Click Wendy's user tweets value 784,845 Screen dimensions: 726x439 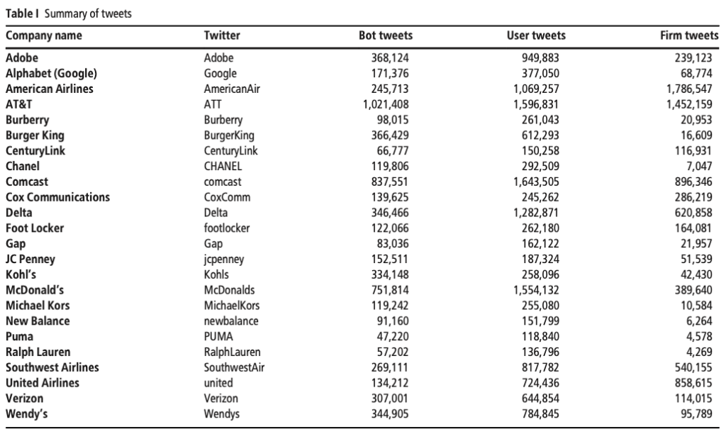pos(540,414)
